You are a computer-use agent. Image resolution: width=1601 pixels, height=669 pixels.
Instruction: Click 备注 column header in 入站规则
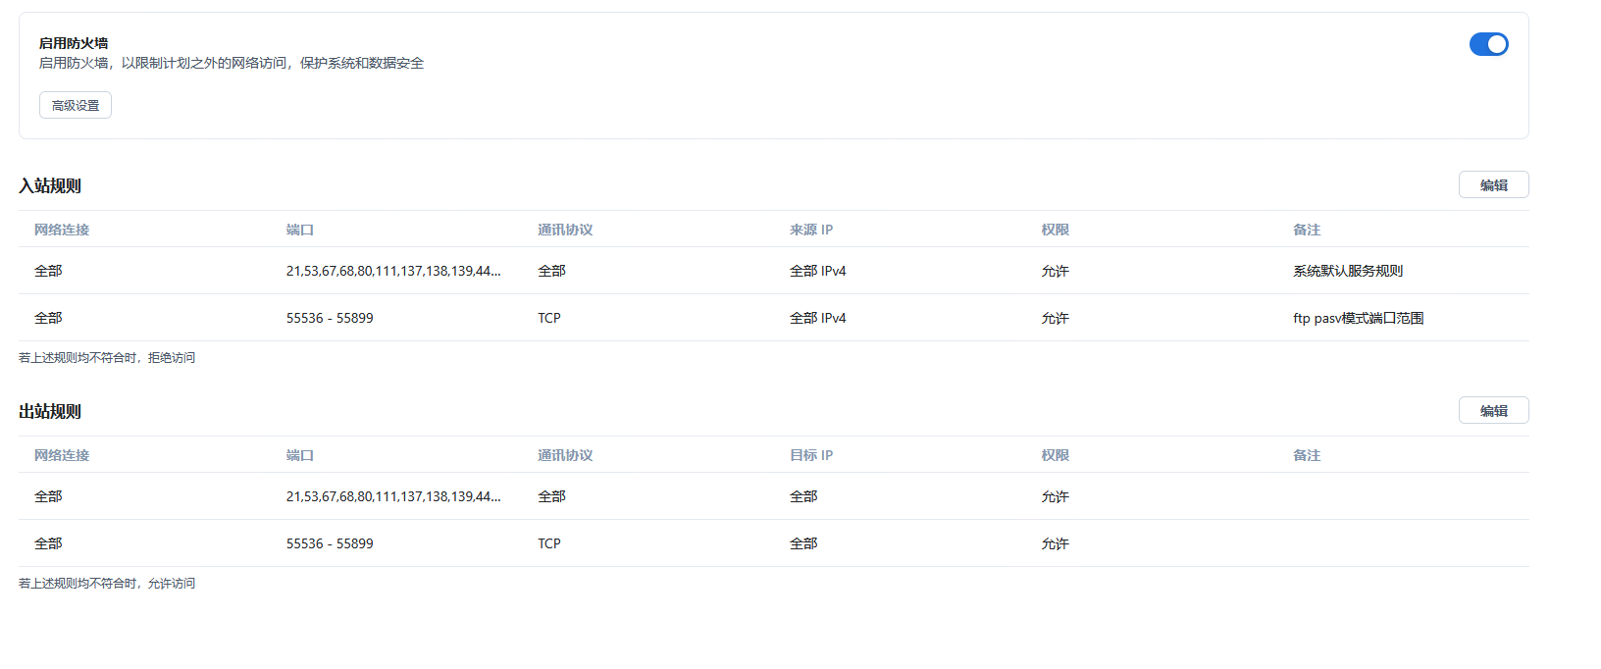[1307, 230]
